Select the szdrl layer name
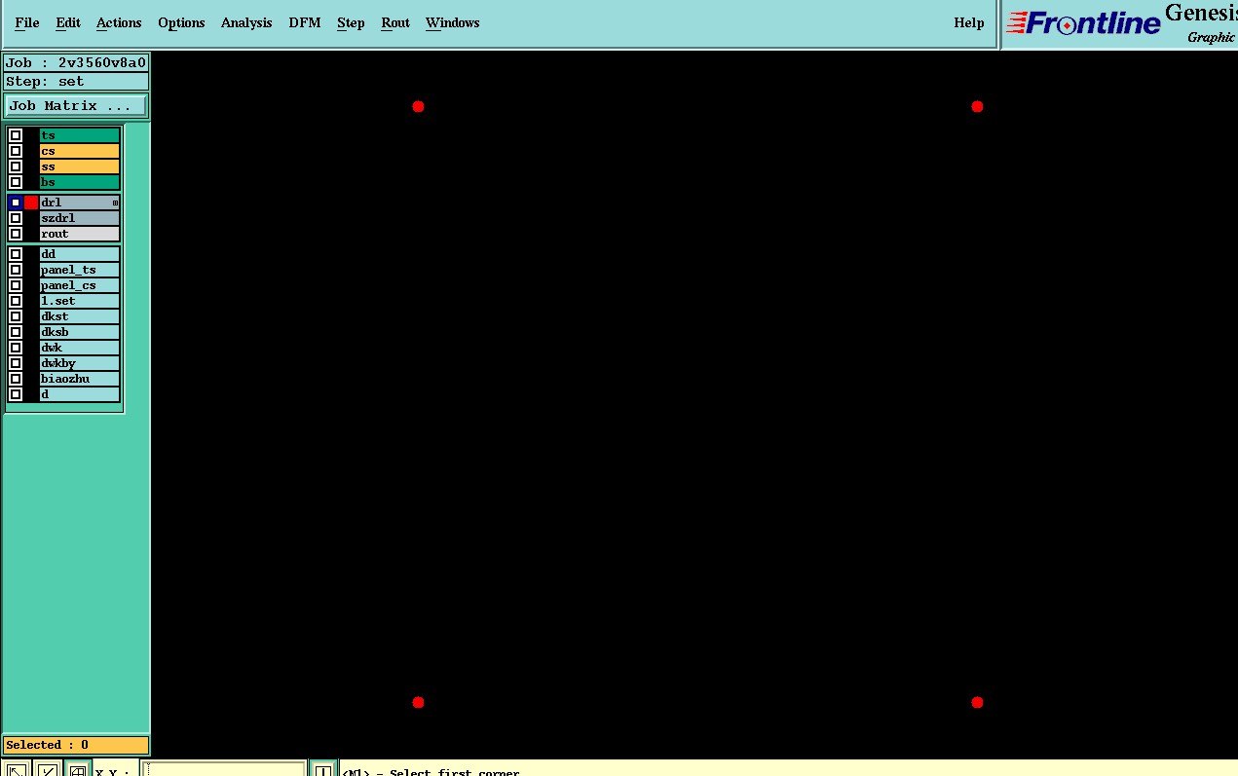This screenshot has width=1238, height=776. point(80,218)
